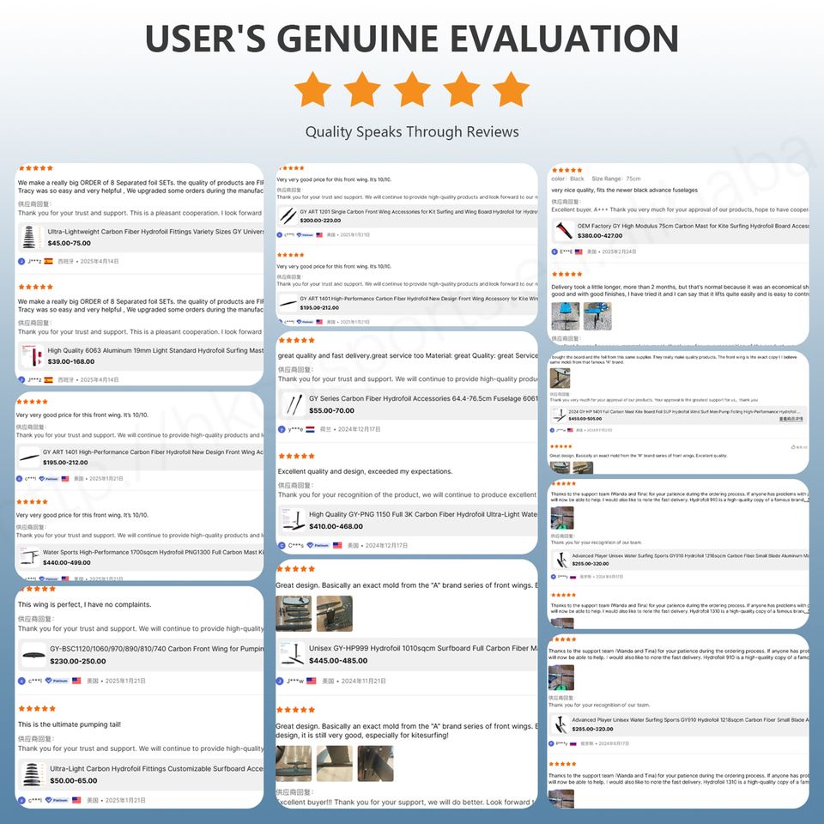Click the $39.00-168.00 price
Viewport: 824px width, 824px height.
tap(71, 361)
